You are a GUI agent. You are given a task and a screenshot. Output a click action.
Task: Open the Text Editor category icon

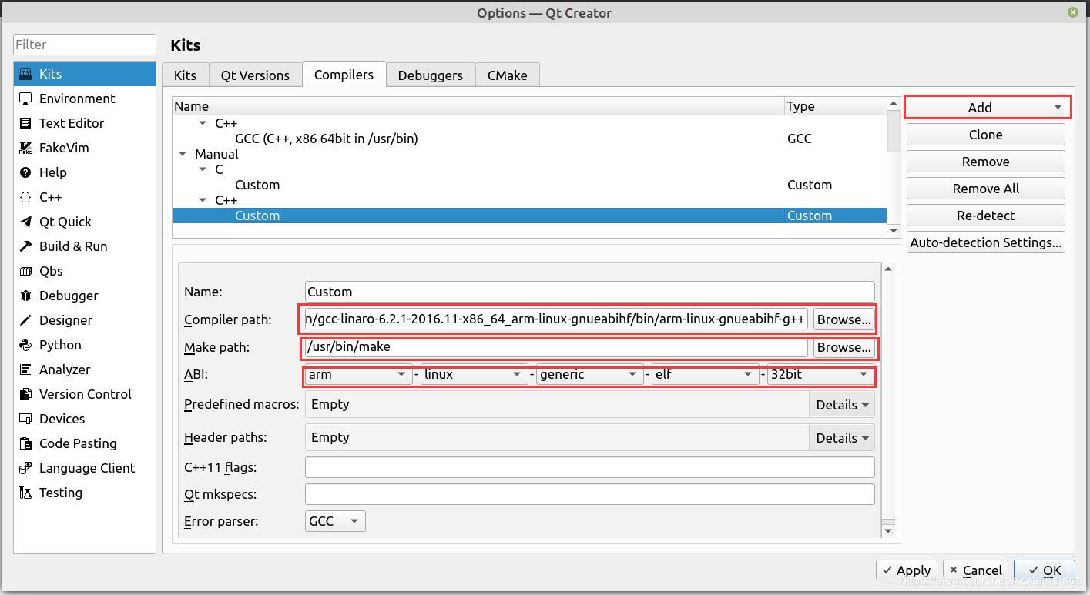[25, 123]
